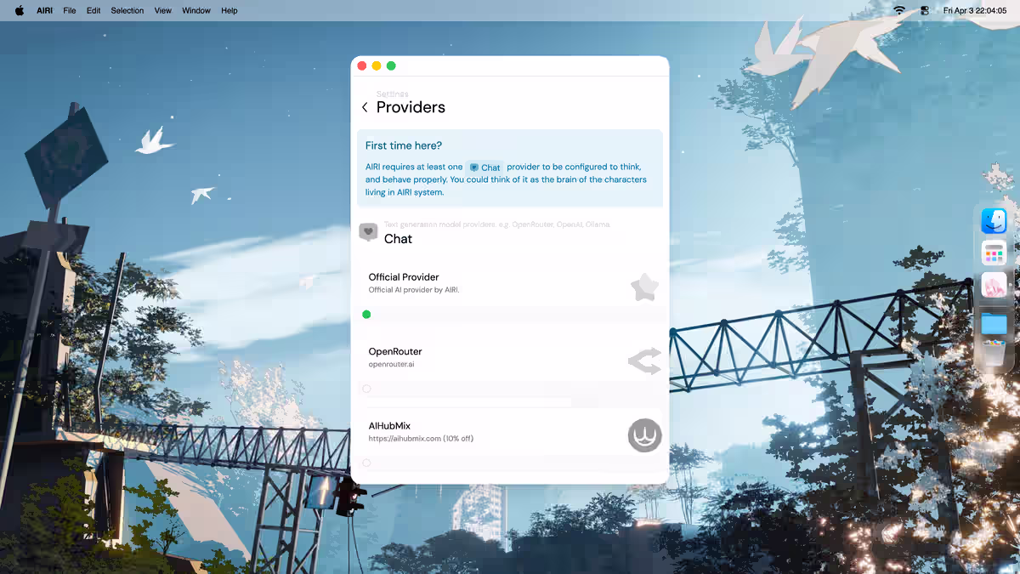Screen dimensions: 1020x574
Task: Go back using the arrow beside Providers
Action: [365, 107]
